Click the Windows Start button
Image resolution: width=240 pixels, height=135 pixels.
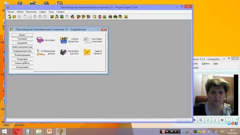coord(4,132)
